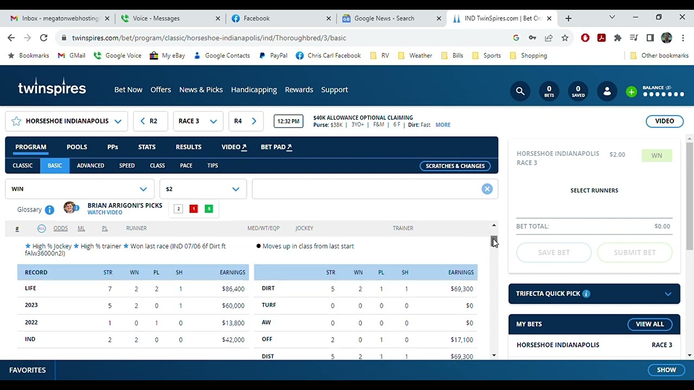Click the MORE race details link

coord(443,125)
